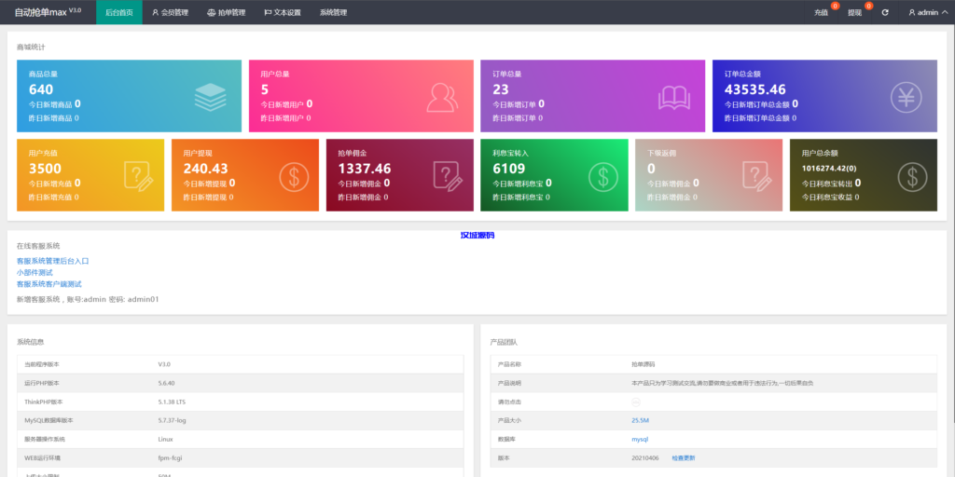Expand the admin user dropdown
Image resolution: width=955 pixels, height=477 pixels.
[926, 12]
